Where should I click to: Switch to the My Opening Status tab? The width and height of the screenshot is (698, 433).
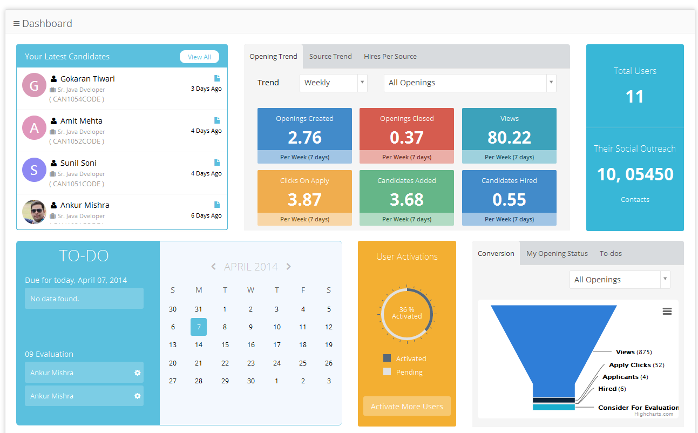click(x=557, y=254)
